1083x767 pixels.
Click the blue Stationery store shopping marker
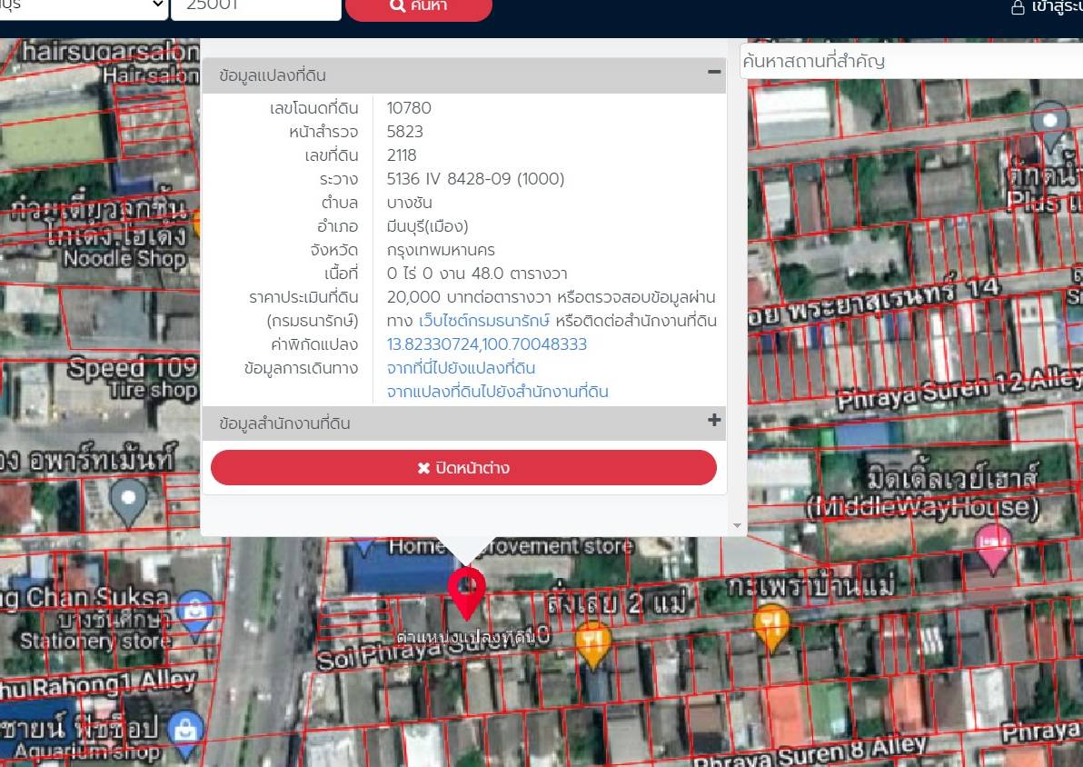(x=194, y=613)
